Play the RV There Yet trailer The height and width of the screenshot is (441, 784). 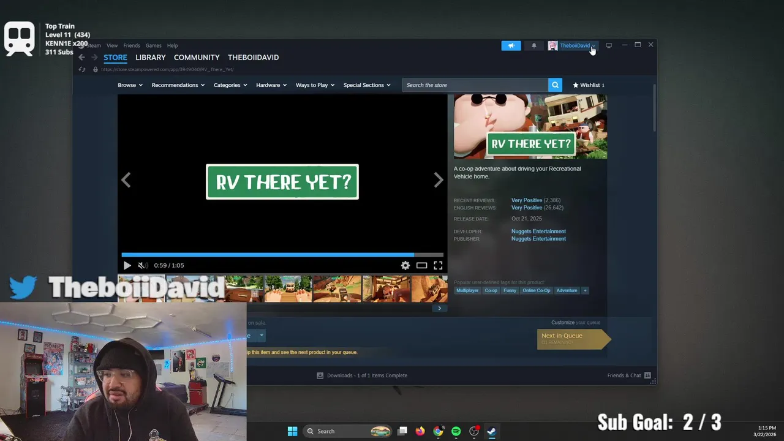(x=127, y=265)
